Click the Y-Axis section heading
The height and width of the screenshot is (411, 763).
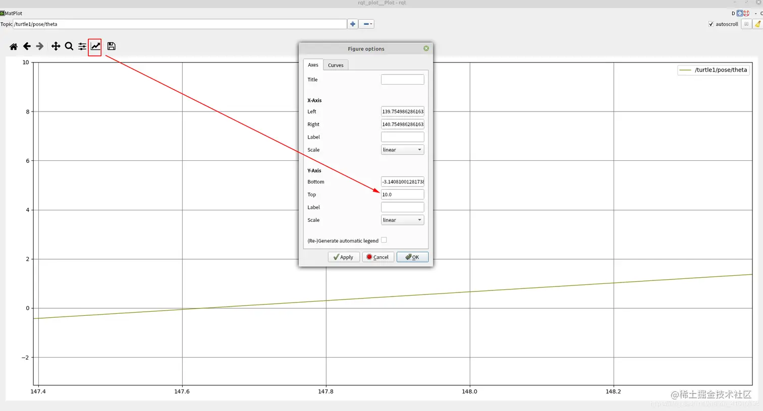[x=314, y=170]
